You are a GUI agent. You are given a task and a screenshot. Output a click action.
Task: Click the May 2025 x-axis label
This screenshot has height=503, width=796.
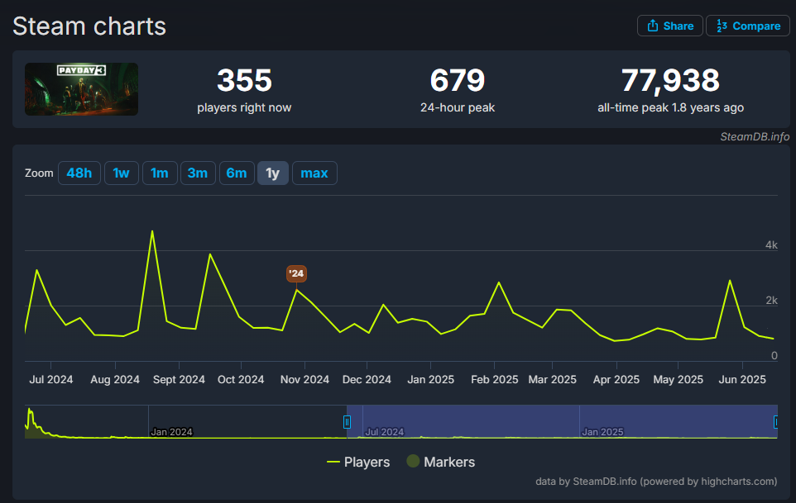tap(679, 379)
